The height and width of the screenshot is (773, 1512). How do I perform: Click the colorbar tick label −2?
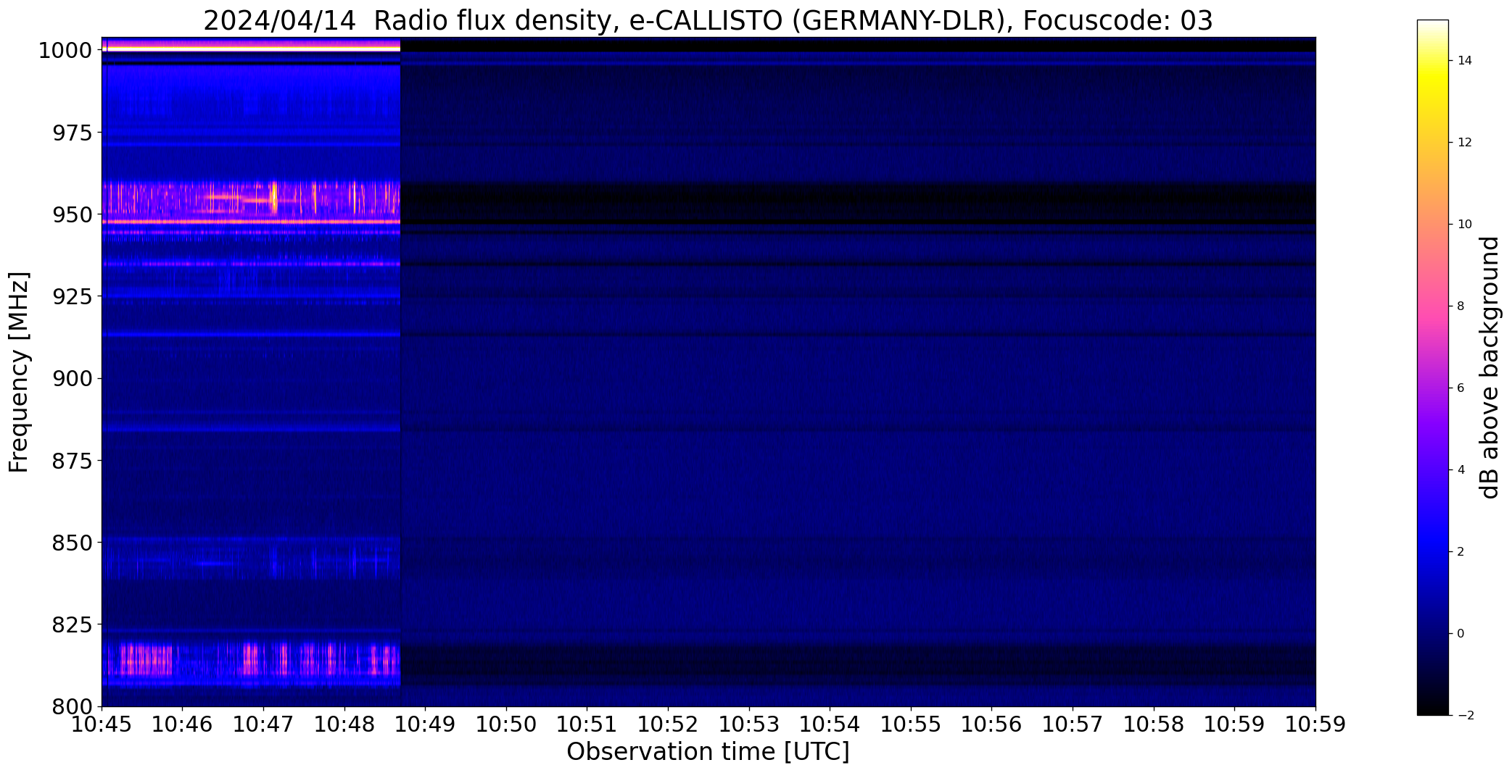tap(1465, 716)
